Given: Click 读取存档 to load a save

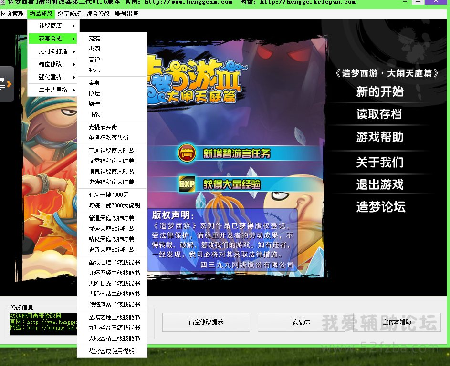Looking at the screenshot, I should point(379,114).
